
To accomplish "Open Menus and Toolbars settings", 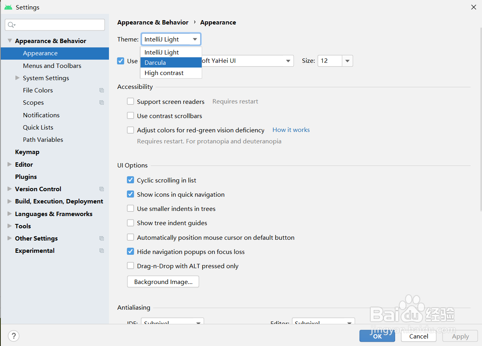I will pyautogui.click(x=52, y=66).
